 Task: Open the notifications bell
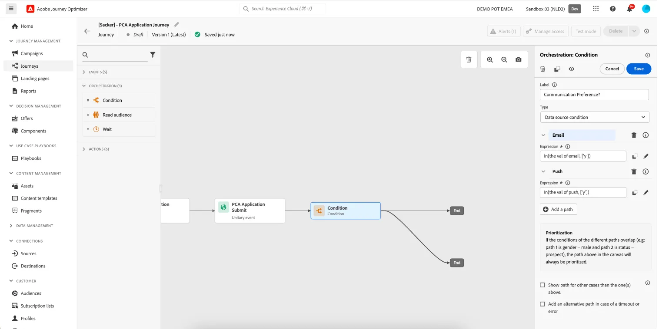[x=629, y=9]
